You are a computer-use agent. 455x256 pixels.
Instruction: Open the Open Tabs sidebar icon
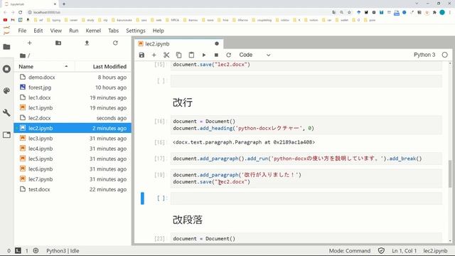6,134
